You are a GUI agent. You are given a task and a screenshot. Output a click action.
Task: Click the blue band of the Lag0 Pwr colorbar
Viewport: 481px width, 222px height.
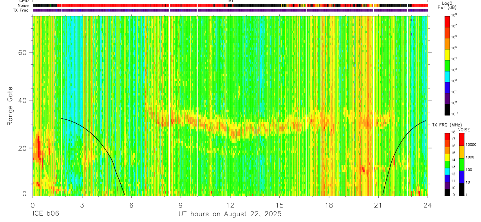tap(448, 87)
